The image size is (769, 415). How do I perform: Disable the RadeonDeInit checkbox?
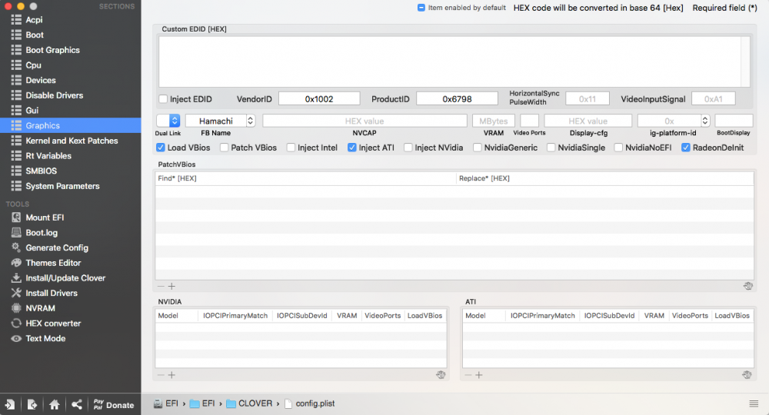(x=686, y=148)
